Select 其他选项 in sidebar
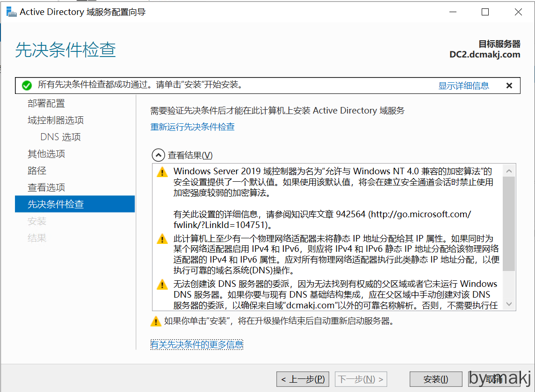Image resolution: width=535 pixels, height=392 pixels. point(46,154)
